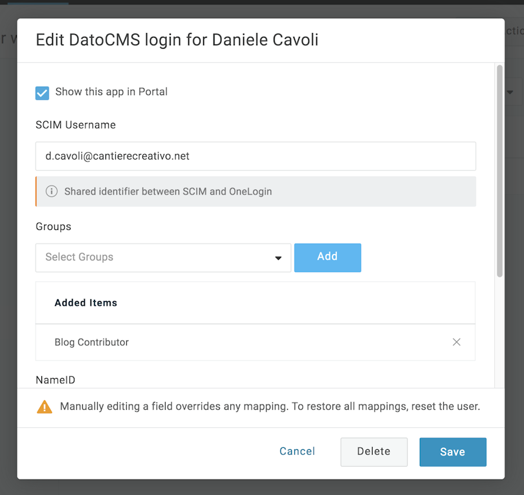
Task: Click the Groups section label
Action: point(54,227)
